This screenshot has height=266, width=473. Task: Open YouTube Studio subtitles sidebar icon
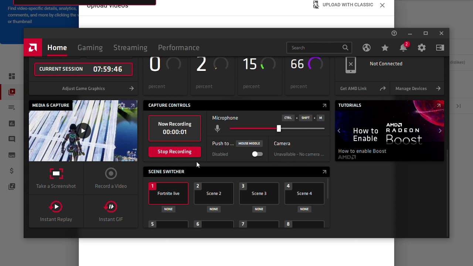[x=12, y=155]
